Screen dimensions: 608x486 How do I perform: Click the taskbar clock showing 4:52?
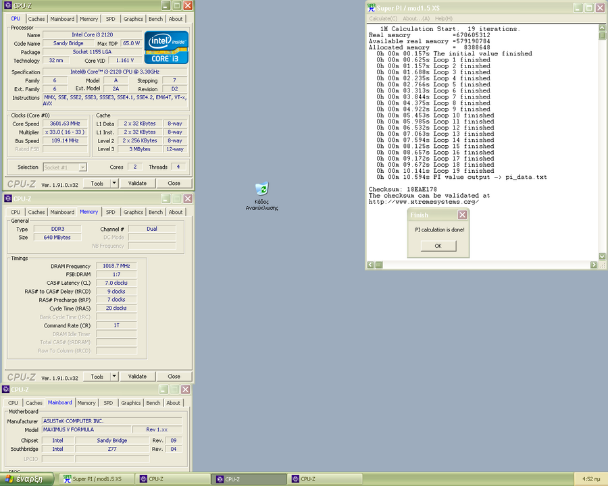pyautogui.click(x=591, y=479)
